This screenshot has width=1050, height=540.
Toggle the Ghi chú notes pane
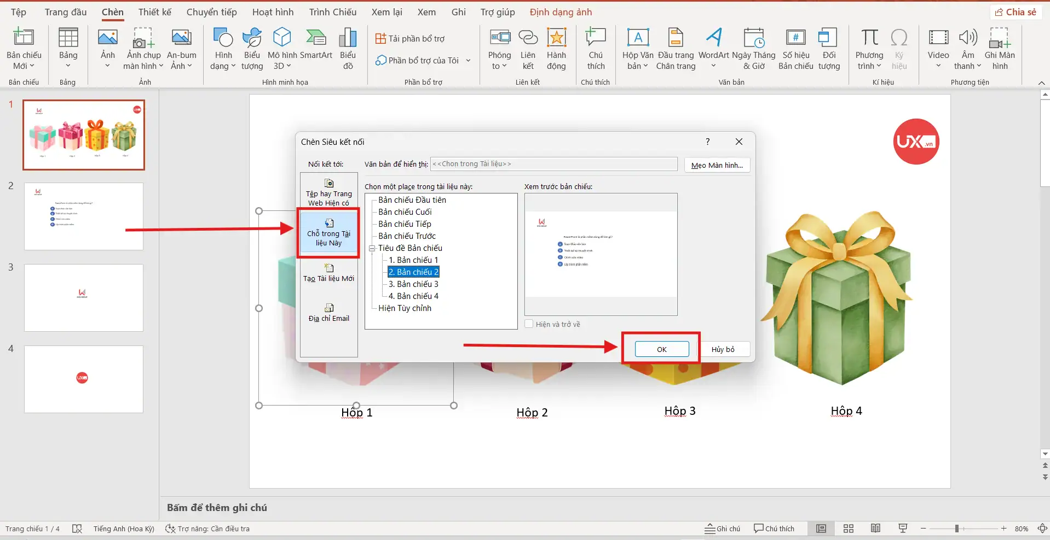point(722,528)
